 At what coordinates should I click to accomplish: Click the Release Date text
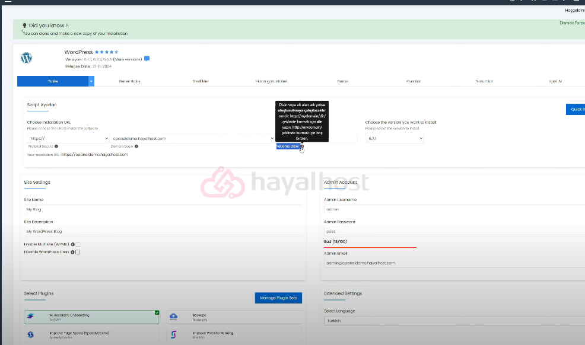[x=88, y=66]
